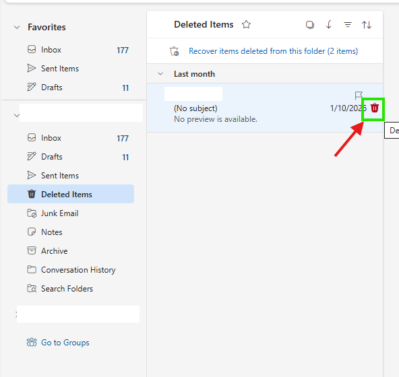Screen dimensions: 399x377
Task: Open the Archive folder
Action: (x=71, y=251)
